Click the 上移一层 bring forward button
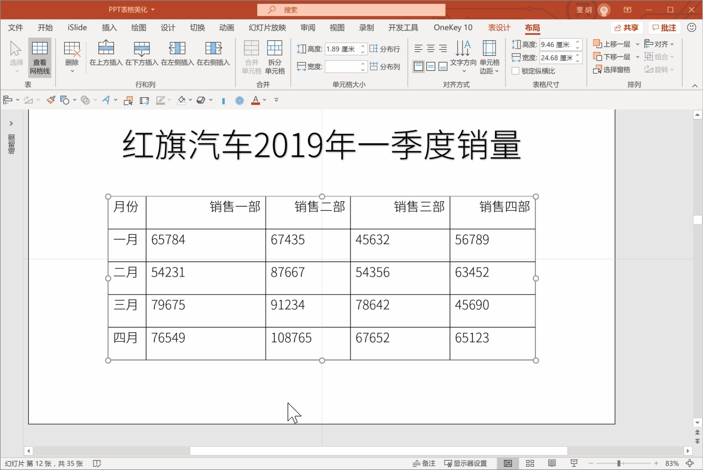 pyautogui.click(x=612, y=44)
